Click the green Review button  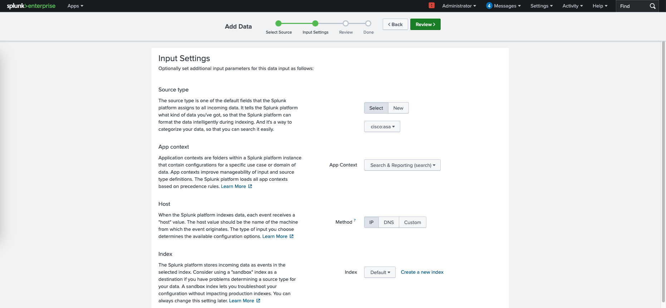[x=425, y=24]
